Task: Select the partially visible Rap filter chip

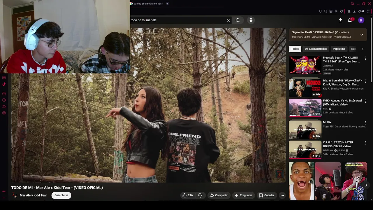Action: [x=353, y=49]
